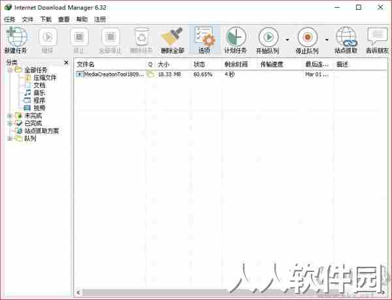The height and width of the screenshot is (300, 392).
Task: Open the 计划任务 scheduler clock icon
Action: (235, 40)
